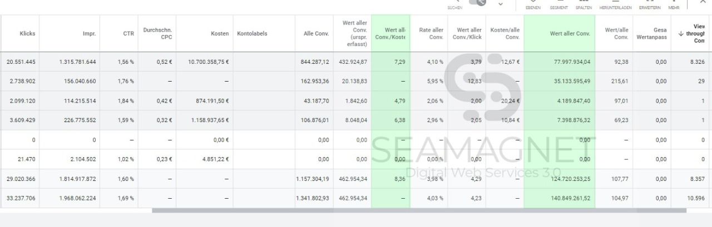Viewport: 712px width, 227px height.
Task: Select impressions value 1.315.781.644
Action: 77,62
